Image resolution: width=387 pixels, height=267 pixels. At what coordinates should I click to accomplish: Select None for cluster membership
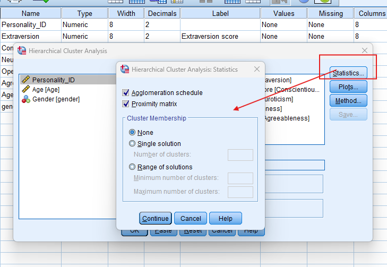pos(132,133)
